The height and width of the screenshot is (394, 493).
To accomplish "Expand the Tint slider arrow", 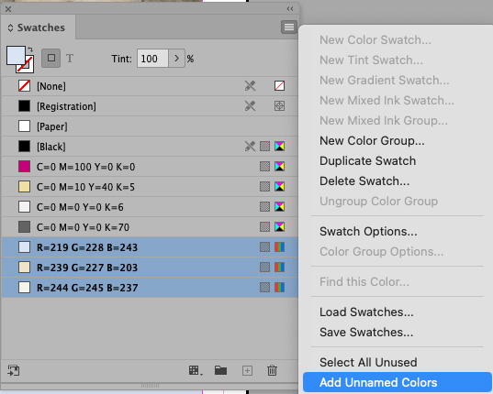I will (x=176, y=59).
